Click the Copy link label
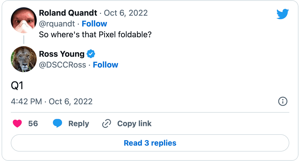Screen dimensions: 299x161 [134, 124]
